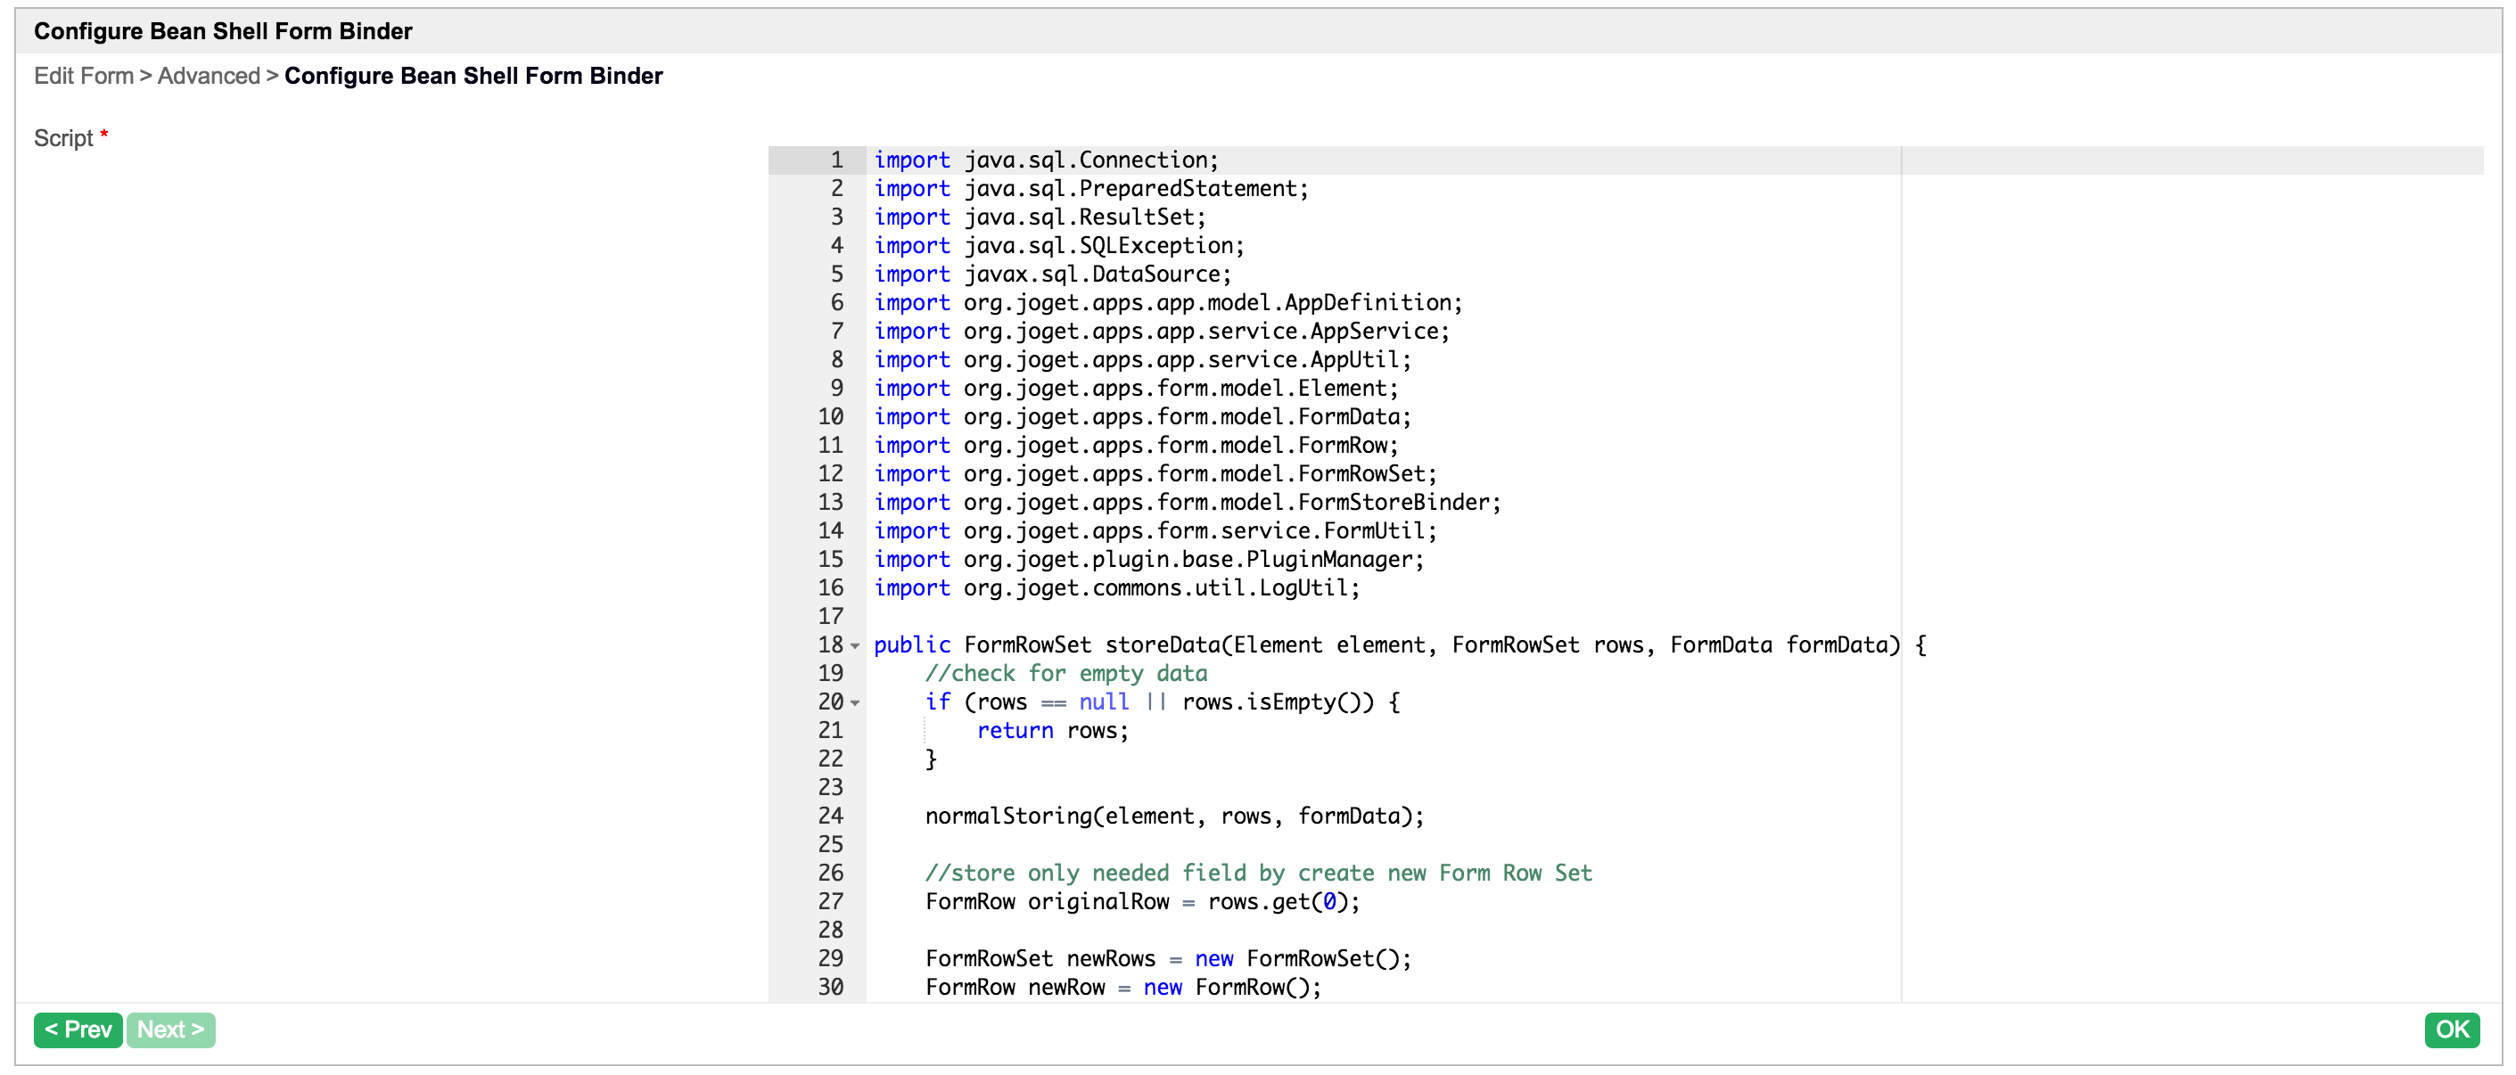Collapse the storeData function at line 18
Viewport: 2516px width, 1075px height.
point(855,646)
